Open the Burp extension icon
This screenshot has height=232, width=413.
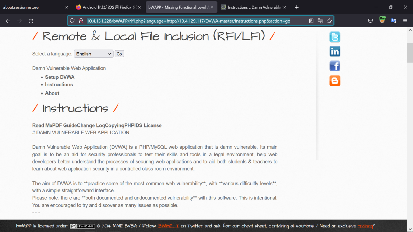click(382, 20)
